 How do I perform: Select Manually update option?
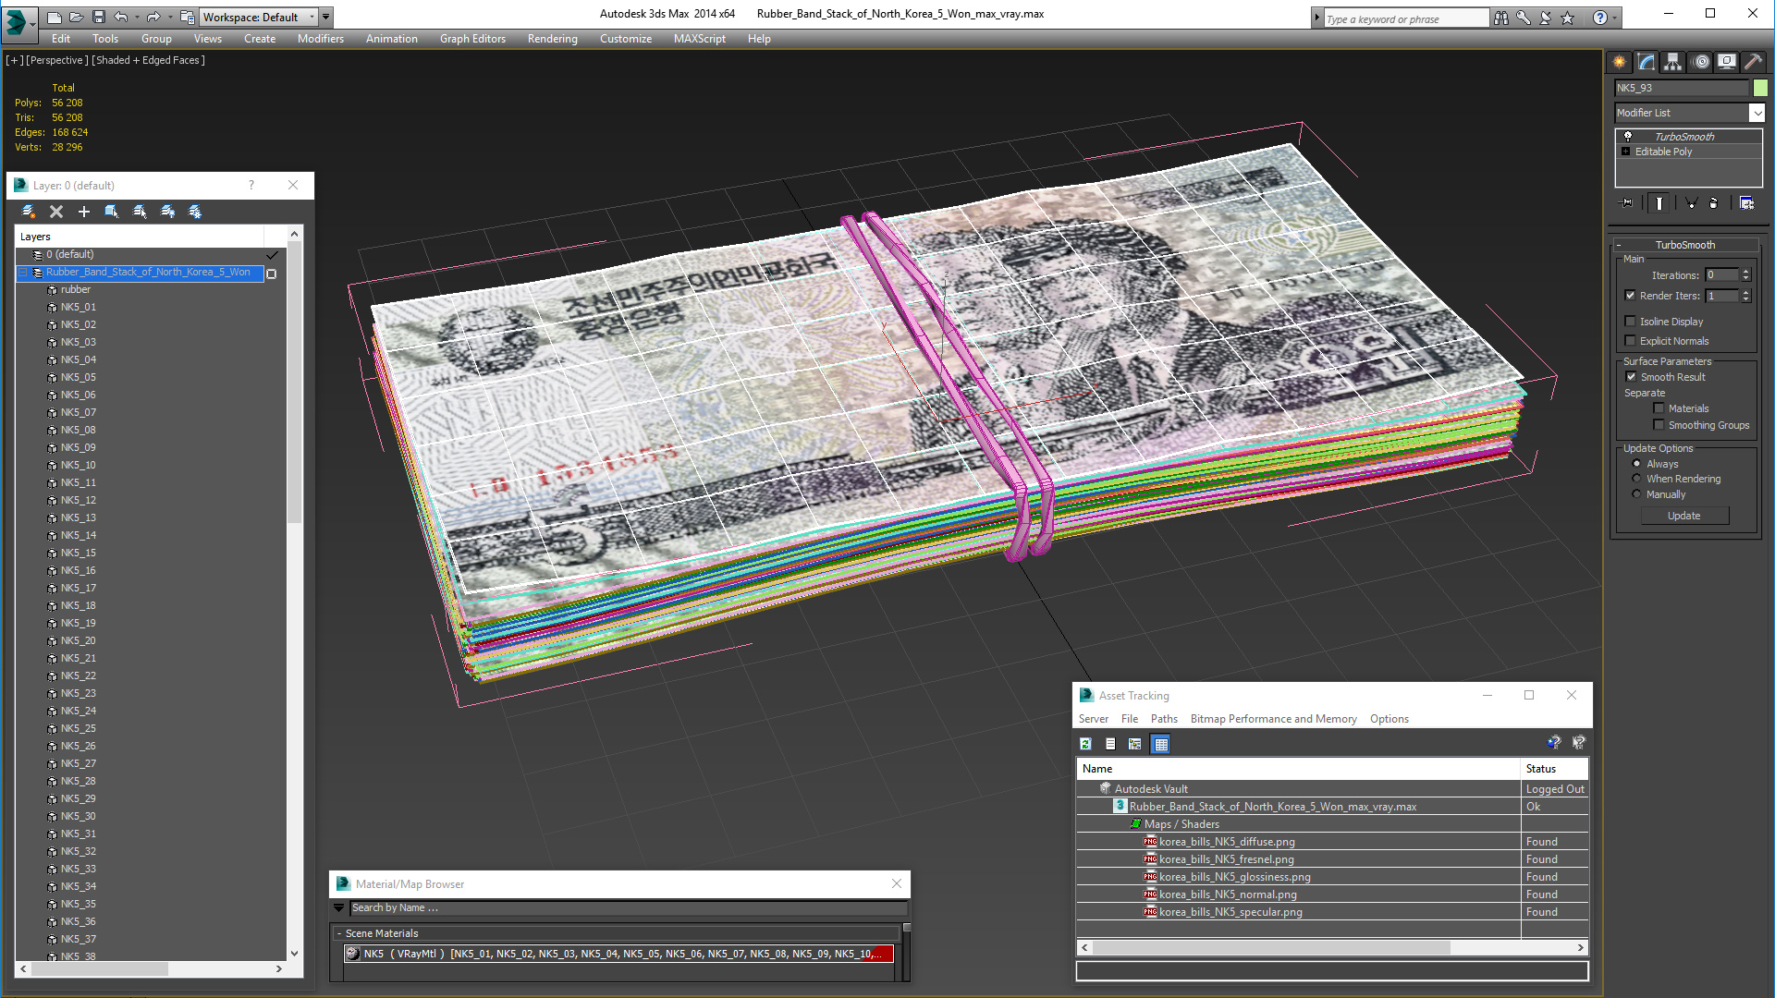(1637, 494)
